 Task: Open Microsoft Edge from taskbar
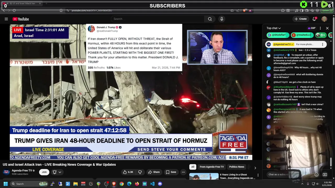(x=129, y=184)
